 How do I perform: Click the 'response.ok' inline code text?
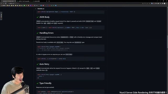pyautogui.click(x=64, y=37)
